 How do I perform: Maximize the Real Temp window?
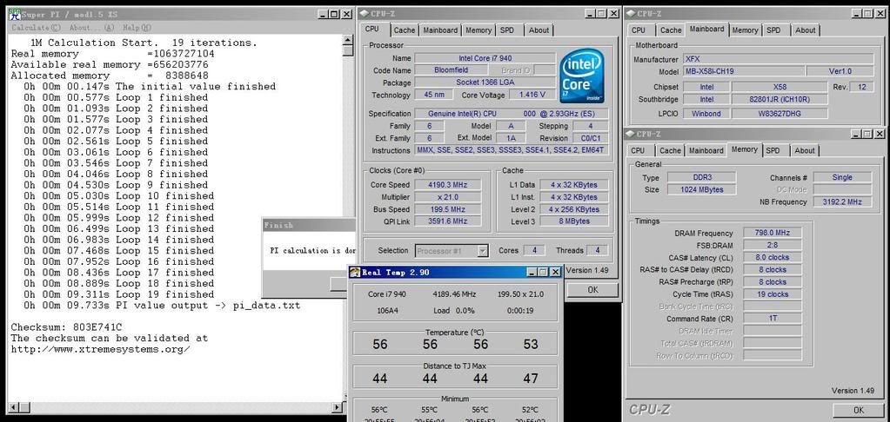coord(544,273)
